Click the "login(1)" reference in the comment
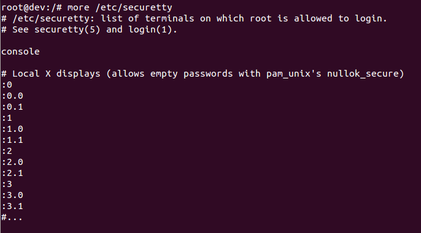Image resolution: width=421 pixels, height=233 pixels. click(150, 29)
